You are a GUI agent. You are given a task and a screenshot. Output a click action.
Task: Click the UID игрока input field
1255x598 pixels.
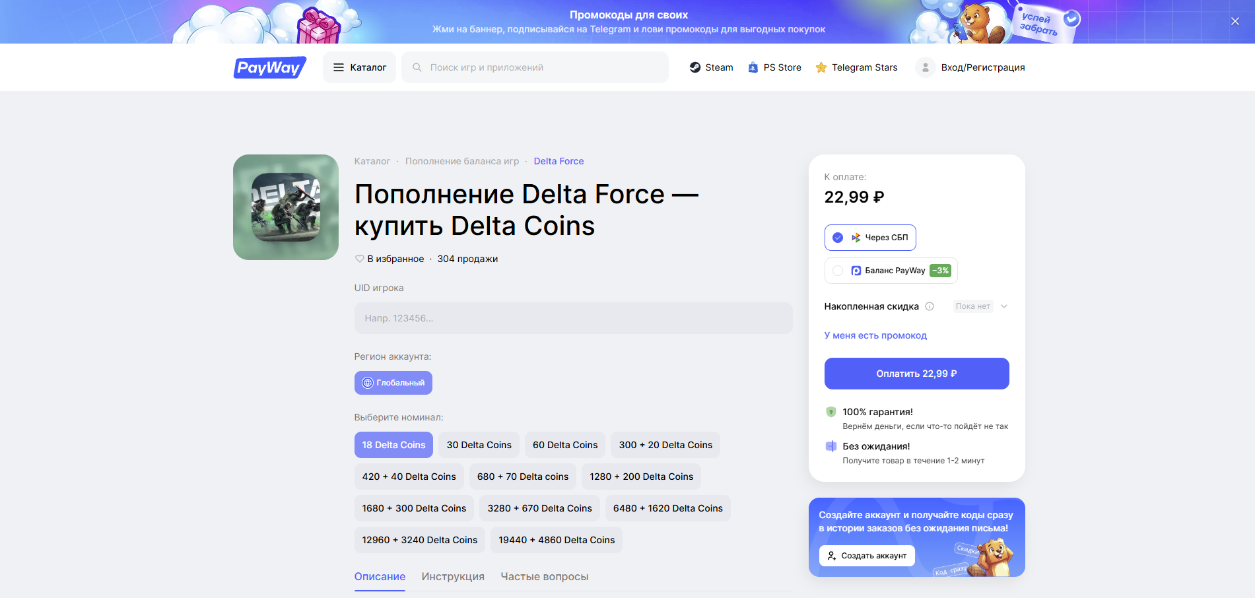tap(573, 318)
